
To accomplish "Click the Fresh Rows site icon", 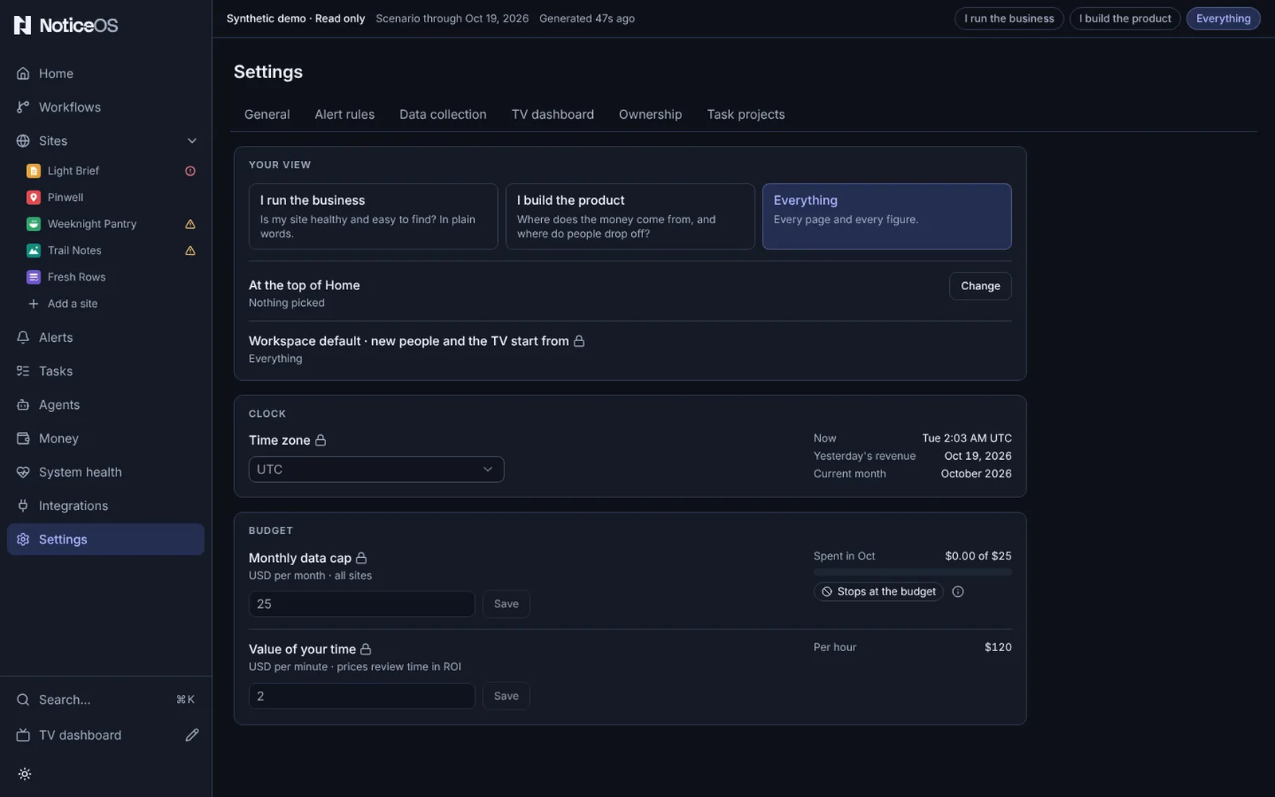I will tap(33, 277).
